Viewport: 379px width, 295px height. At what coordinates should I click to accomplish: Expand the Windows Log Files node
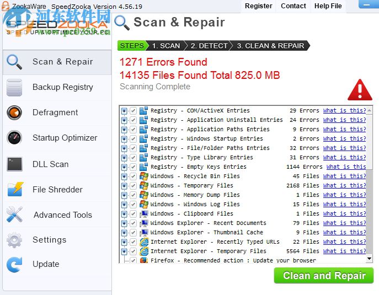click(x=124, y=205)
